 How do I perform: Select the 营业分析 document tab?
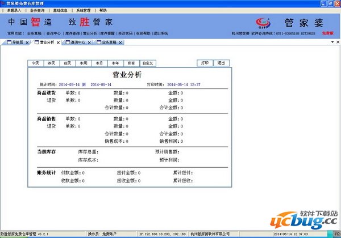coord(47,42)
